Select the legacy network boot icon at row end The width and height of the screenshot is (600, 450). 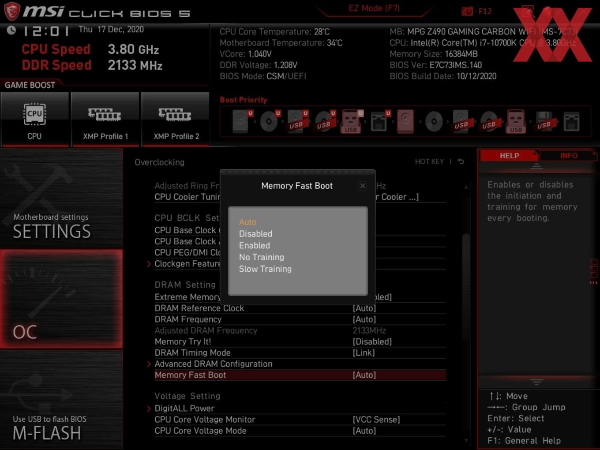pos(571,122)
